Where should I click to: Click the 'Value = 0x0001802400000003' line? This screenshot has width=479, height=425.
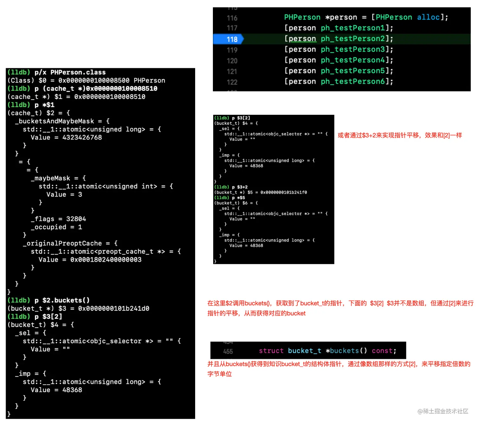tap(90, 260)
